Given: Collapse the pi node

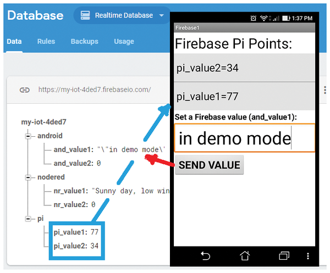Looking at the screenshot, I should [28, 219].
